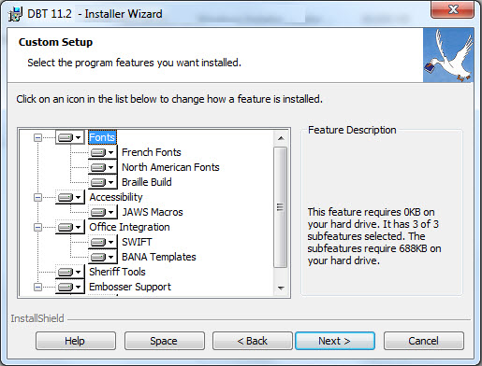This screenshot has height=366, width=482.
Task: Click the feature list scroll-down arrow
Action: coord(281,288)
